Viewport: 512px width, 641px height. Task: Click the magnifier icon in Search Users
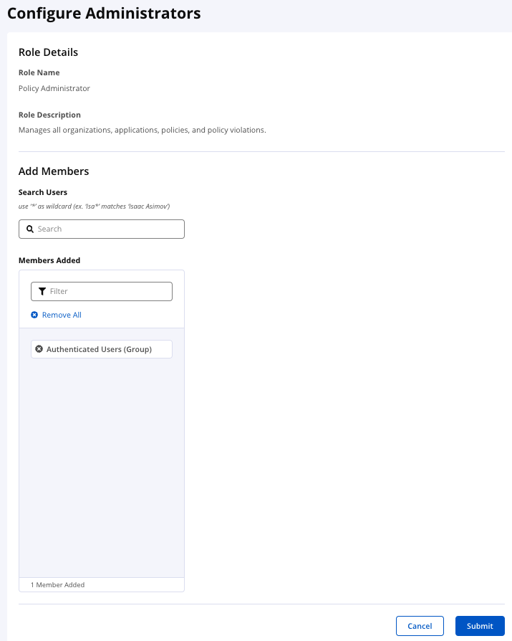[x=30, y=229]
